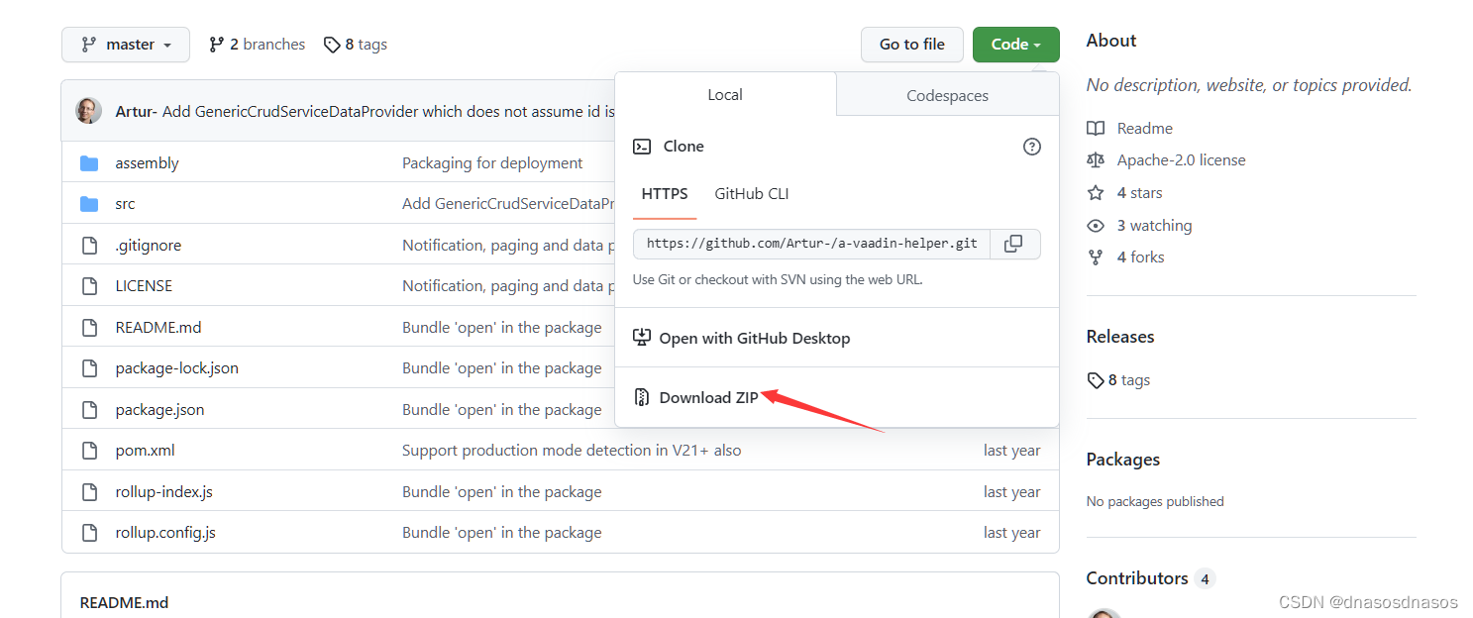This screenshot has width=1473, height=618.
Task: Click the book icon beside Readme
Action: tap(1096, 129)
